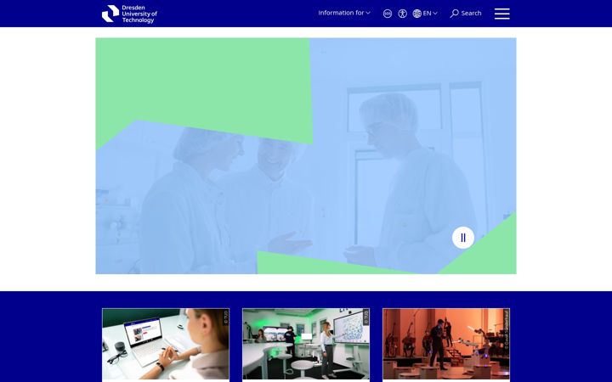Open the robot orchestra stage card image
Image resolution: width=612 pixels, height=382 pixels.
click(x=446, y=344)
